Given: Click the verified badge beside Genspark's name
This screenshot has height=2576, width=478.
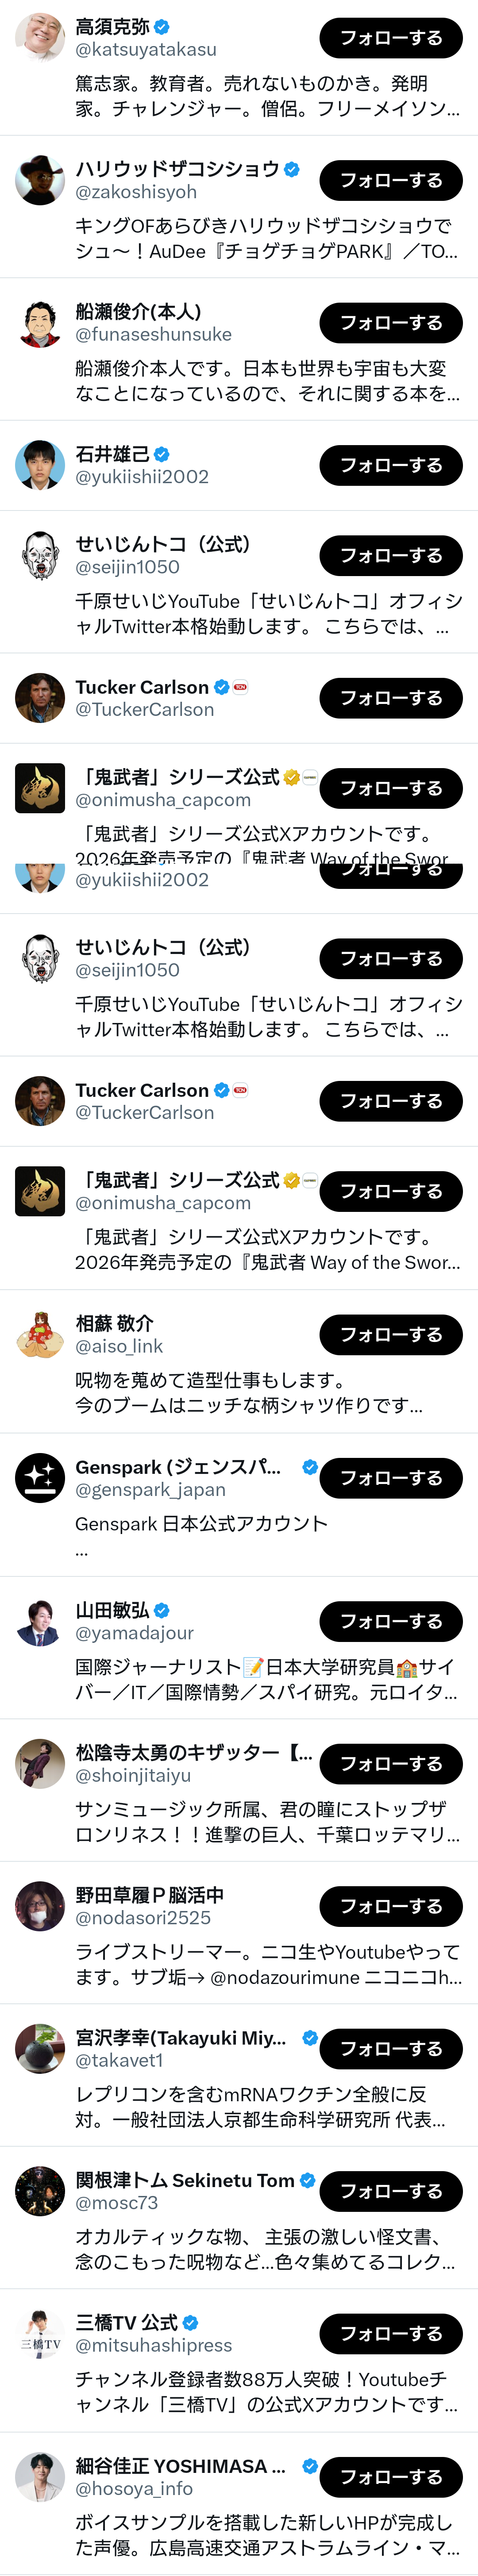Looking at the screenshot, I should pos(310,1467).
